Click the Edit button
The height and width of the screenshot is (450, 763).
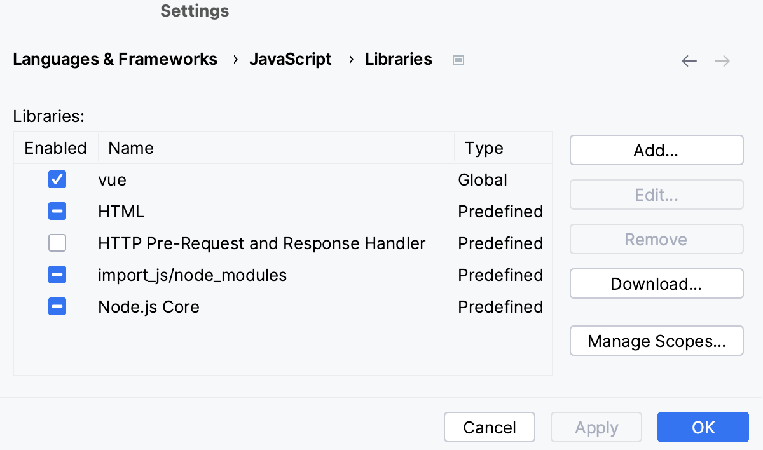(656, 194)
